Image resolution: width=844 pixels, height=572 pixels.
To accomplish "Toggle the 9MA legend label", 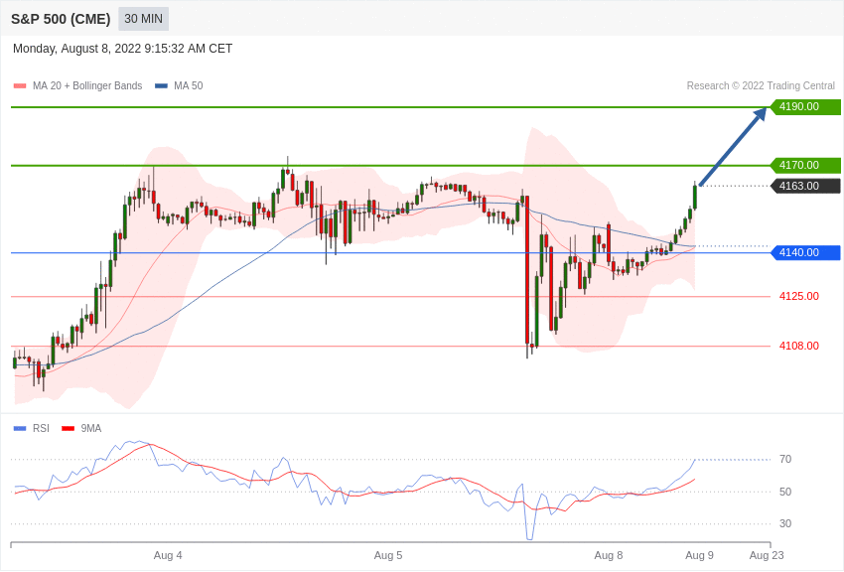I will pos(91,428).
